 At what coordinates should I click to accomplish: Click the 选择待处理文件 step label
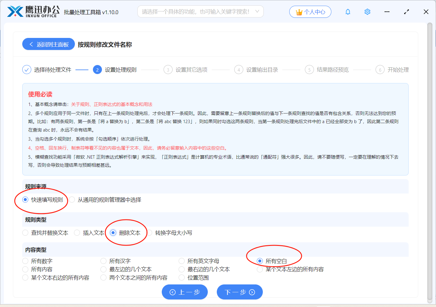point(53,70)
